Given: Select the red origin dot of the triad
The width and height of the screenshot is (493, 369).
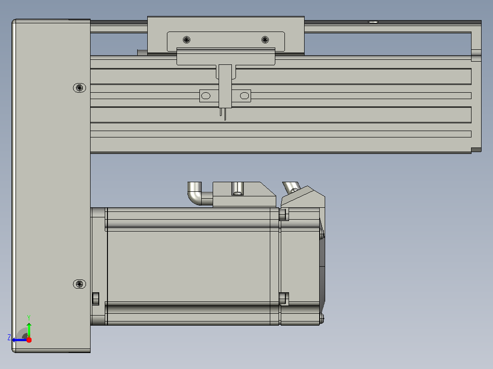Looking at the screenshot, I should 29,340.
